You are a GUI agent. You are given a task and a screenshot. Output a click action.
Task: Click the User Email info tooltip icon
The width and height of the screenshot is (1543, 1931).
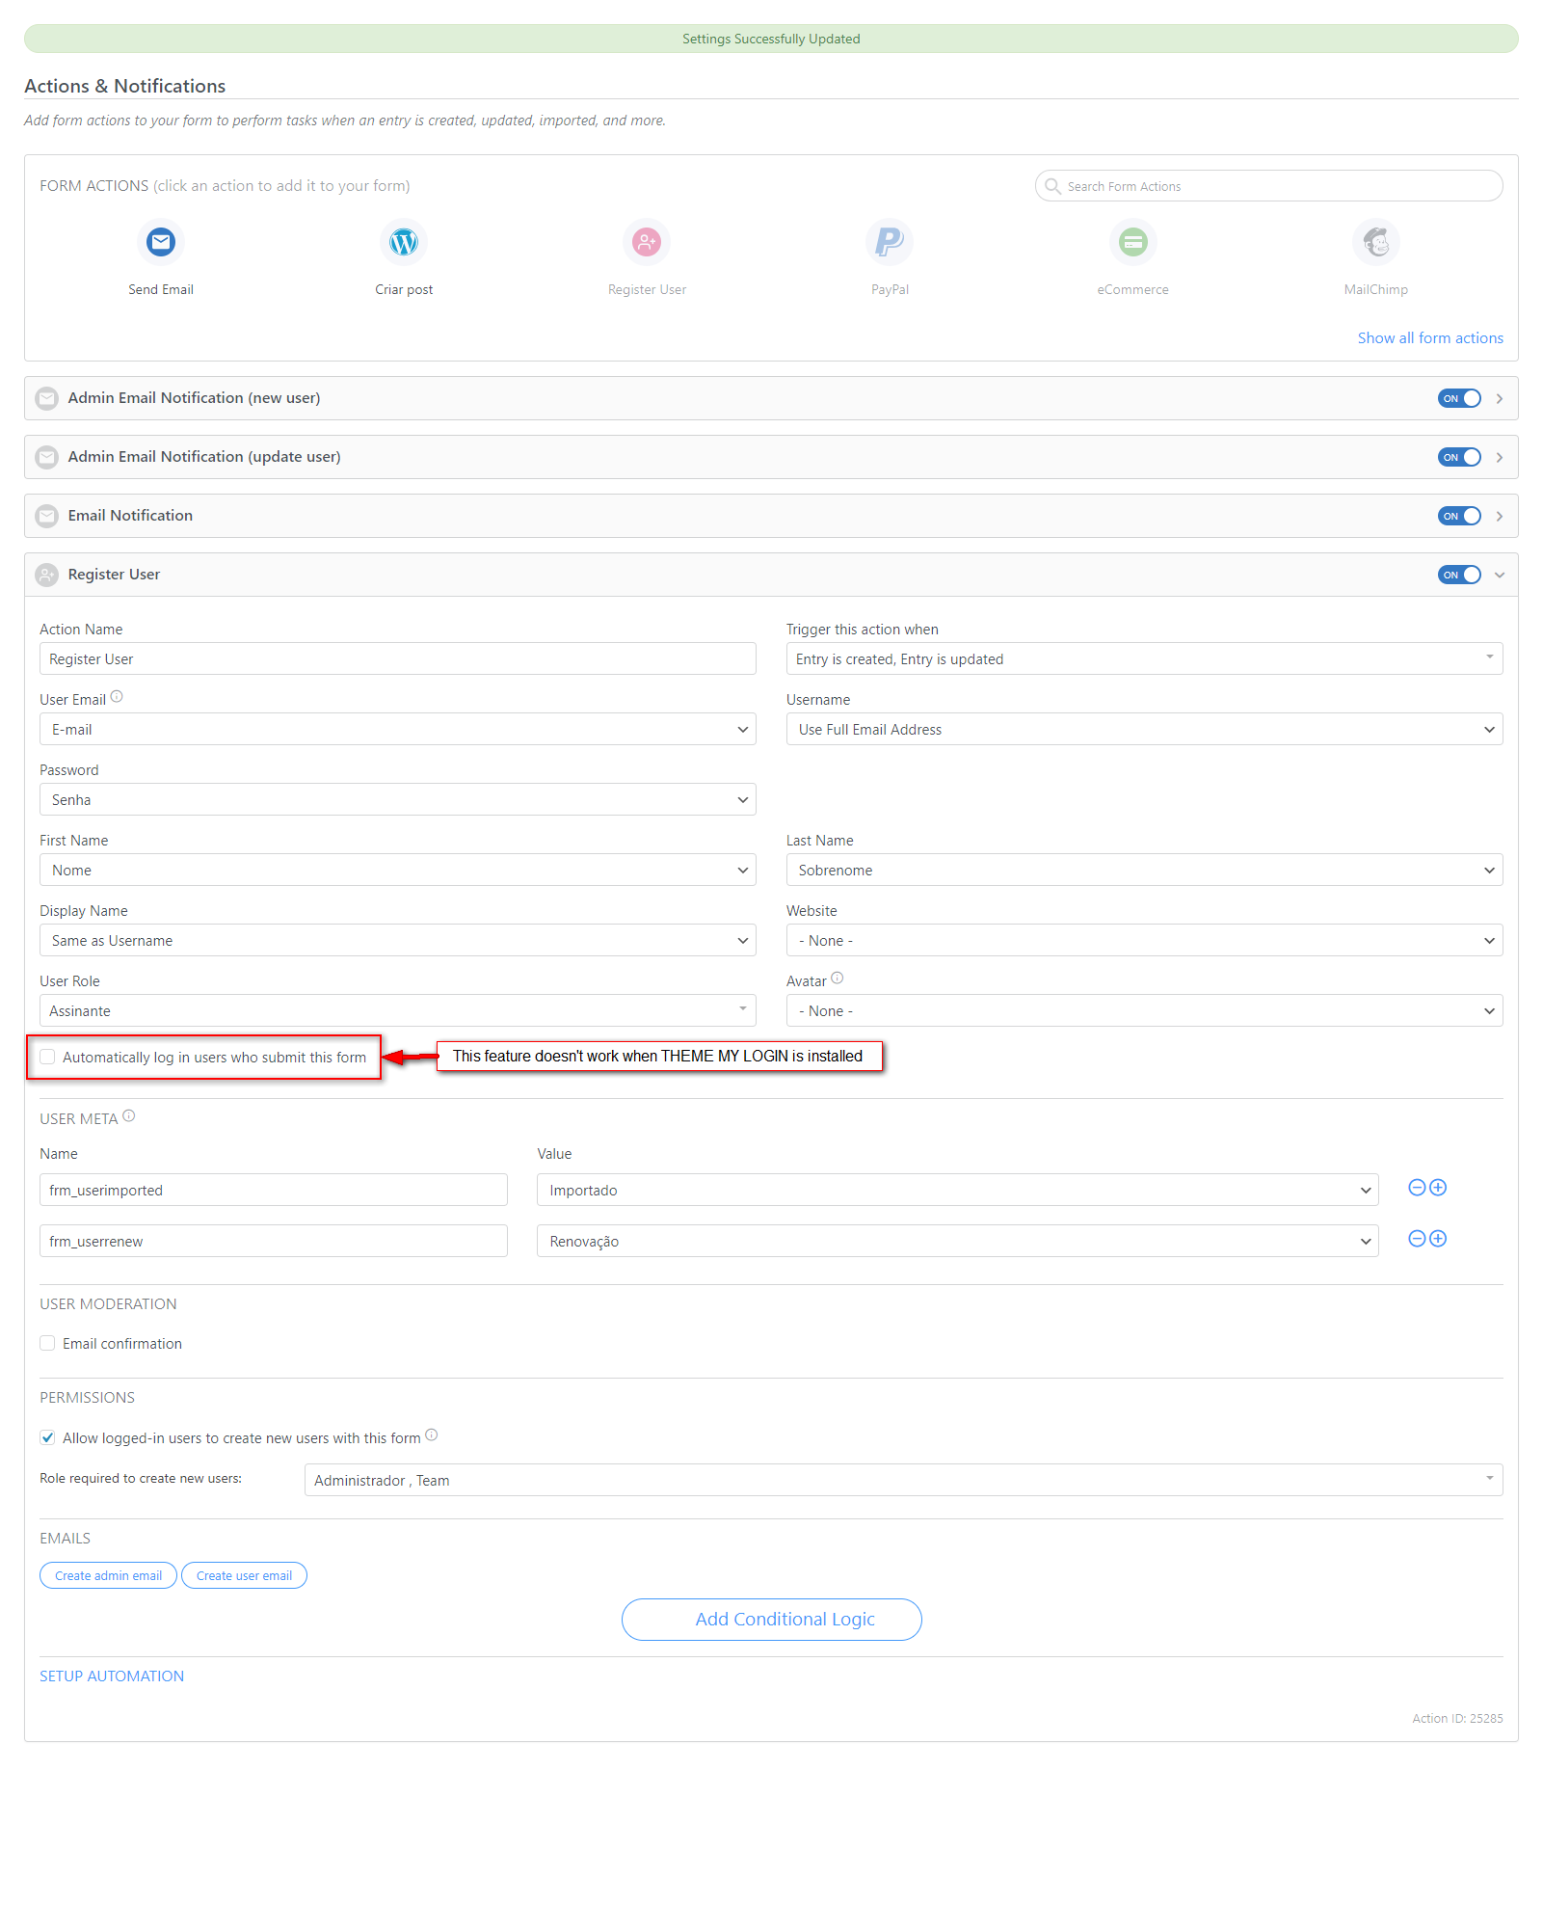coord(117,697)
